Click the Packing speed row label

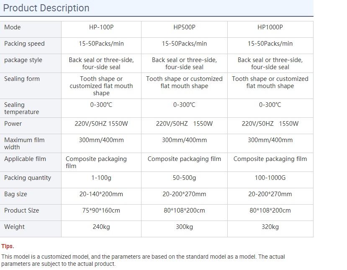click(x=24, y=44)
